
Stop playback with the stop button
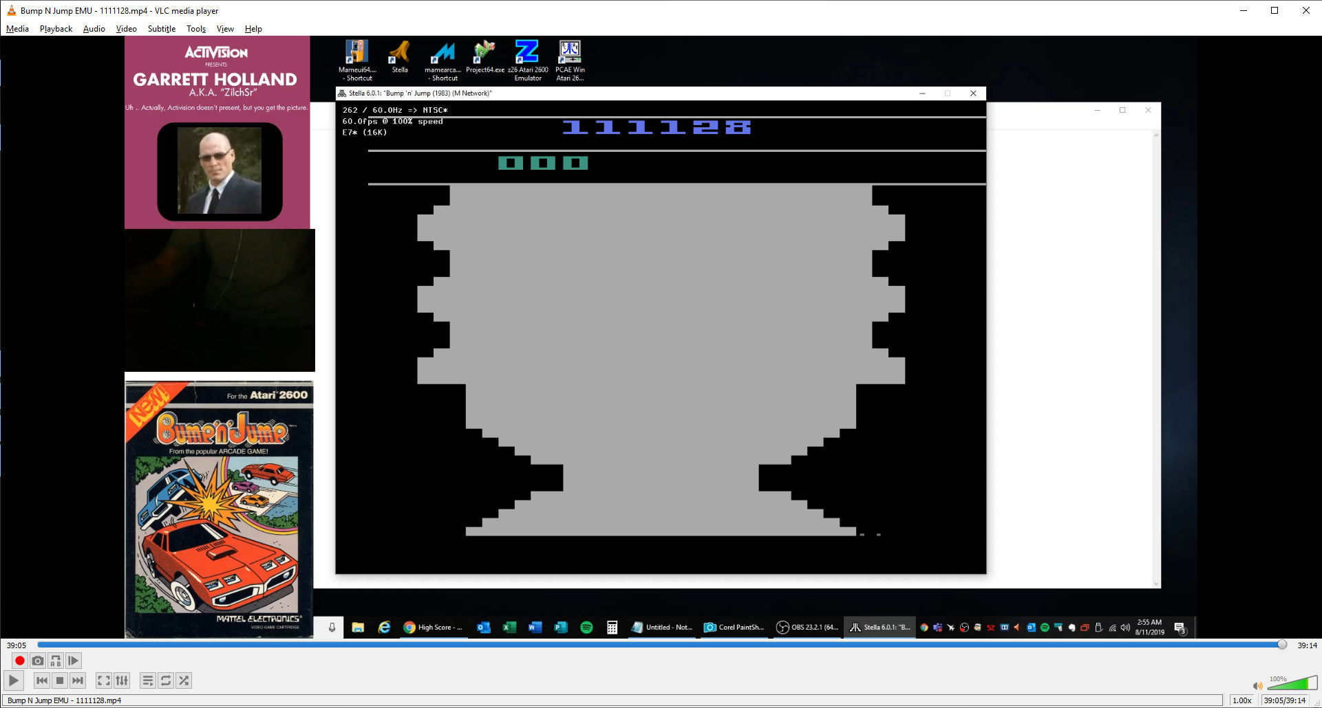pyautogui.click(x=60, y=681)
